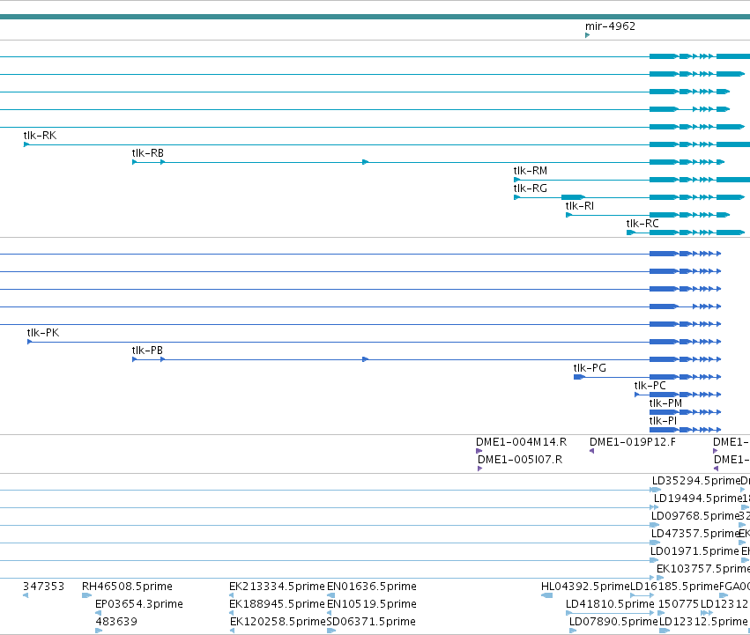Open EST EN01636.5prime label

[x=372, y=587]
